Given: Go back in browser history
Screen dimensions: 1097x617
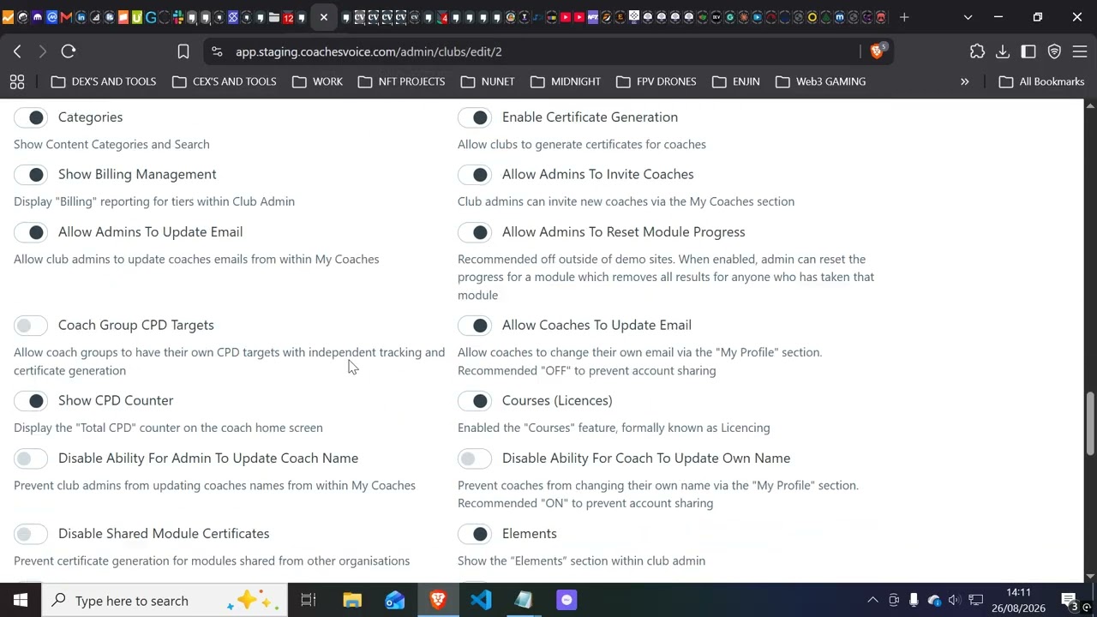Looking at the screenshot, I should click(x=17, y=51).
